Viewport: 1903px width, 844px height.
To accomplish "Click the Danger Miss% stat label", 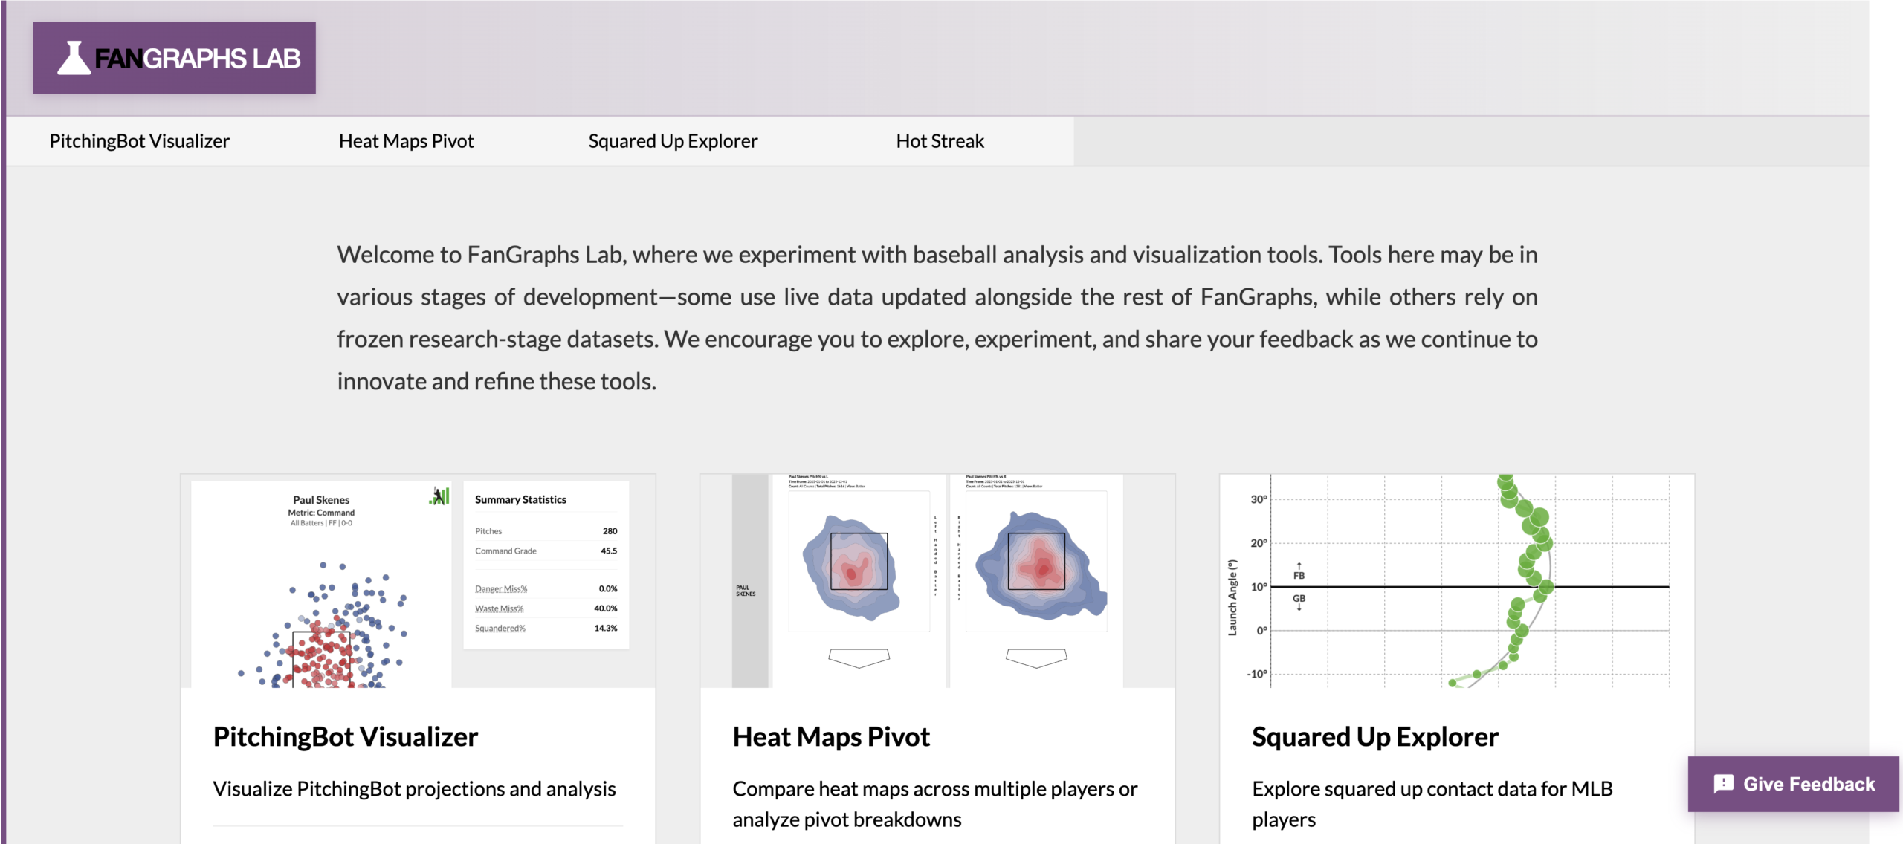I will [501, 589].
